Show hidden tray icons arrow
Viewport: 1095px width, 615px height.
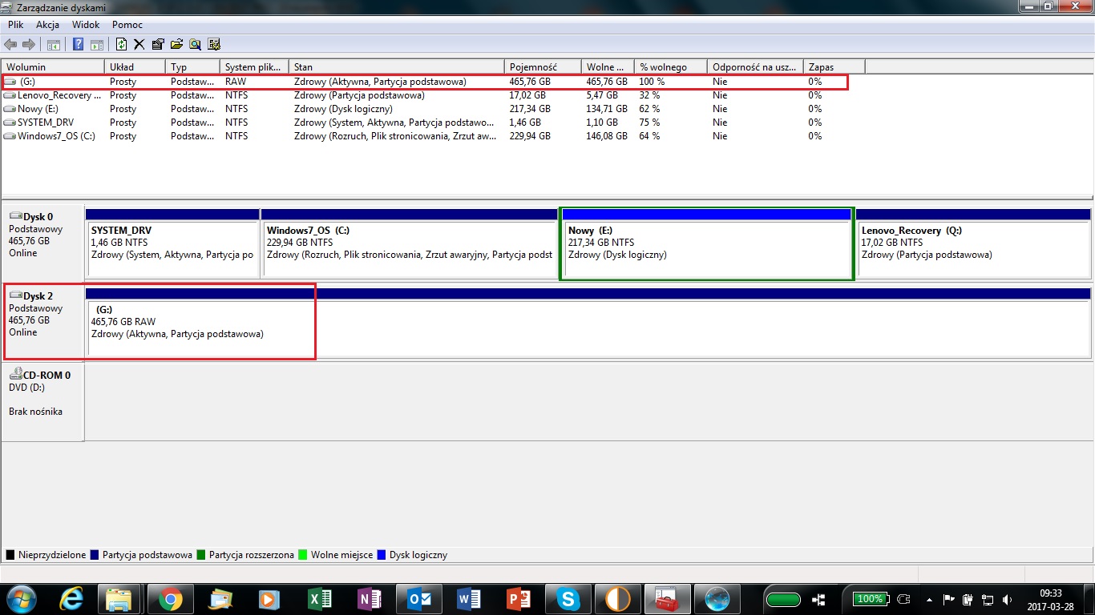coord(930,599)
